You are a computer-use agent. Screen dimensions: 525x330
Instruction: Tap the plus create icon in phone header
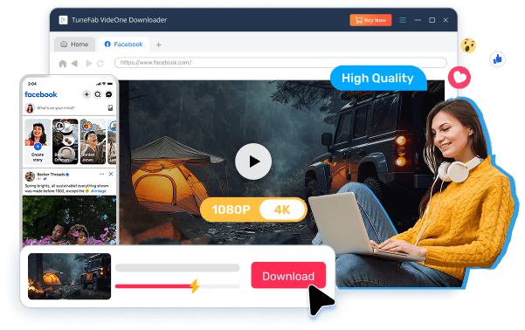tap(86, 94)
